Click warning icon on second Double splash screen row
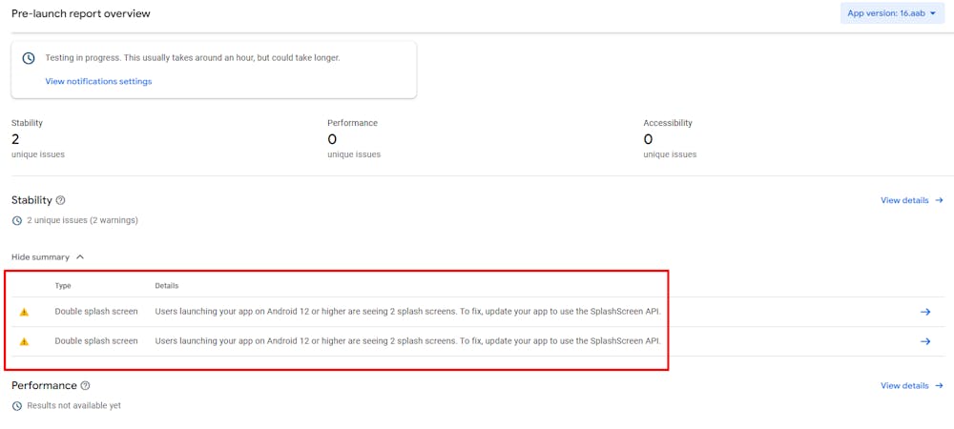The image size is (954, 429). pyautogui.click(x=24, y=341)
